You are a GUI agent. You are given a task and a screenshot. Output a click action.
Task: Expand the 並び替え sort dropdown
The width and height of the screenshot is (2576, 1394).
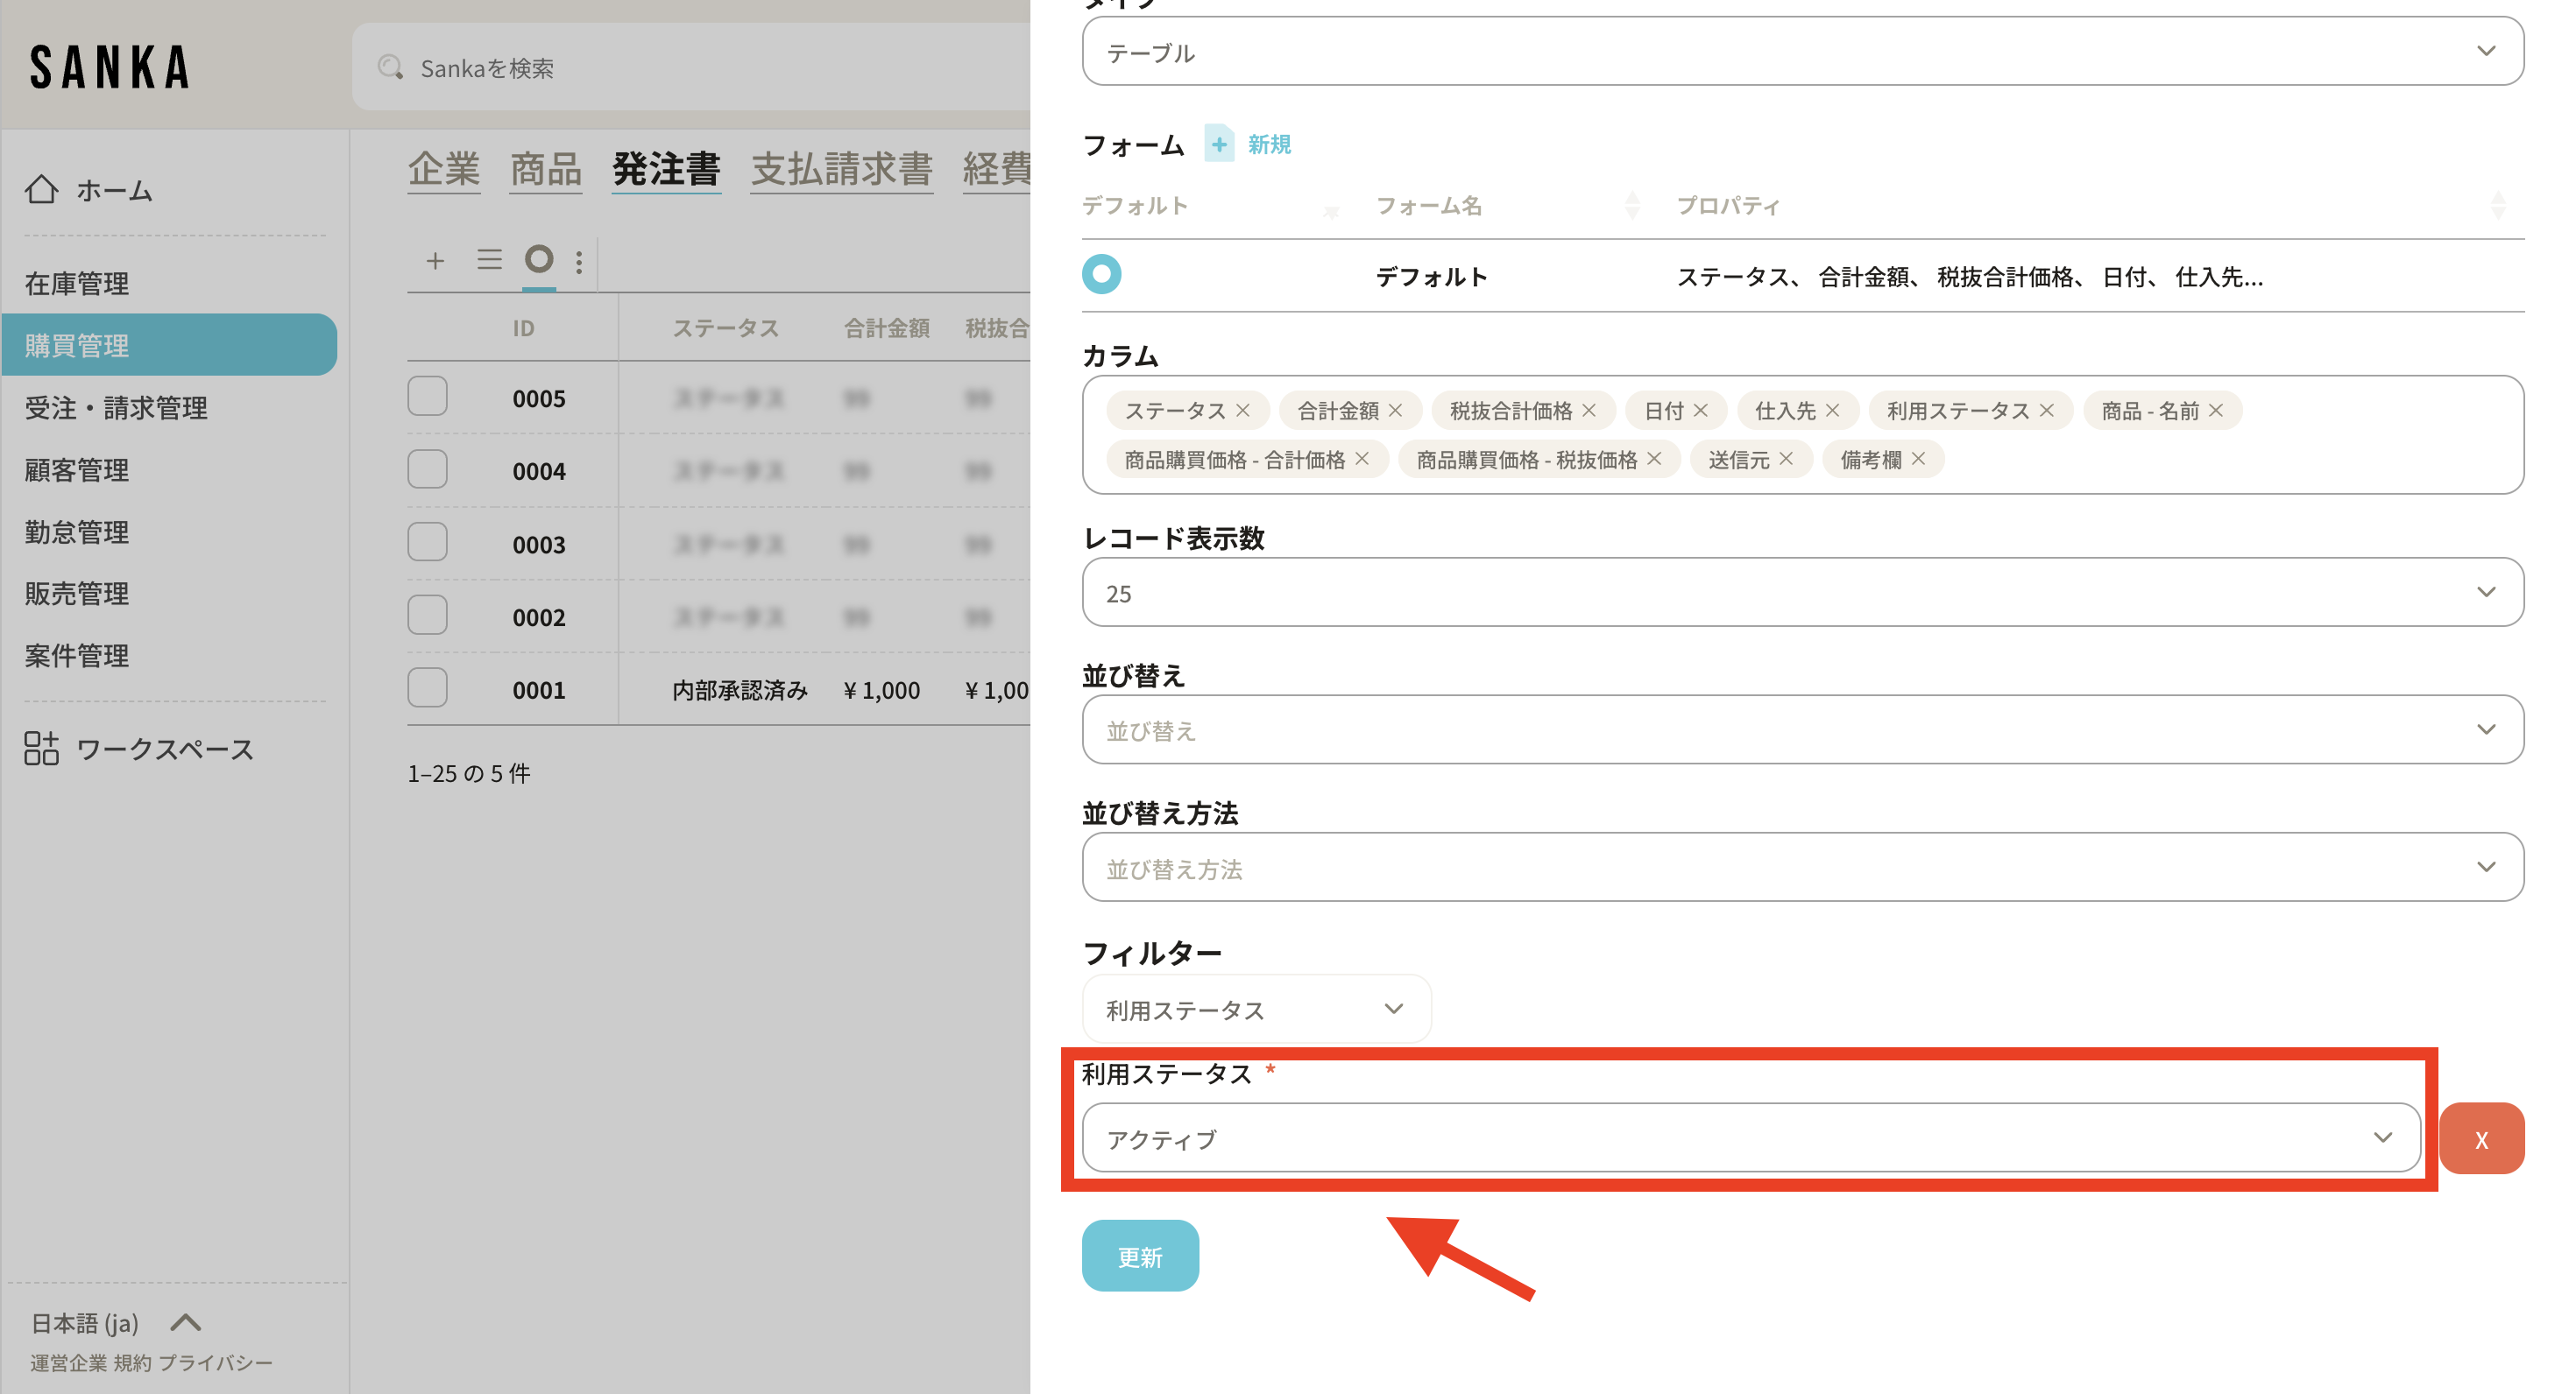coord(1802,730)
